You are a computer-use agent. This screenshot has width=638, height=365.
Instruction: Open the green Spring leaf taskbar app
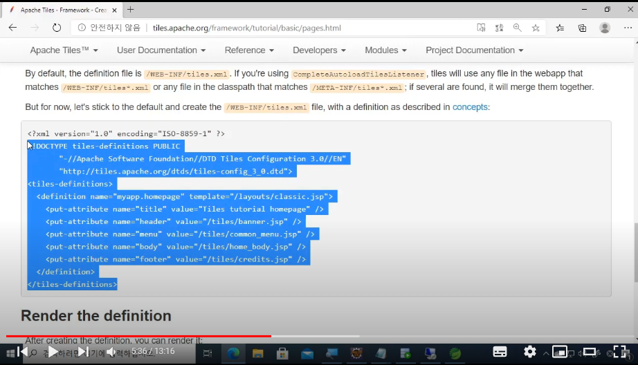tap(455, 353)
